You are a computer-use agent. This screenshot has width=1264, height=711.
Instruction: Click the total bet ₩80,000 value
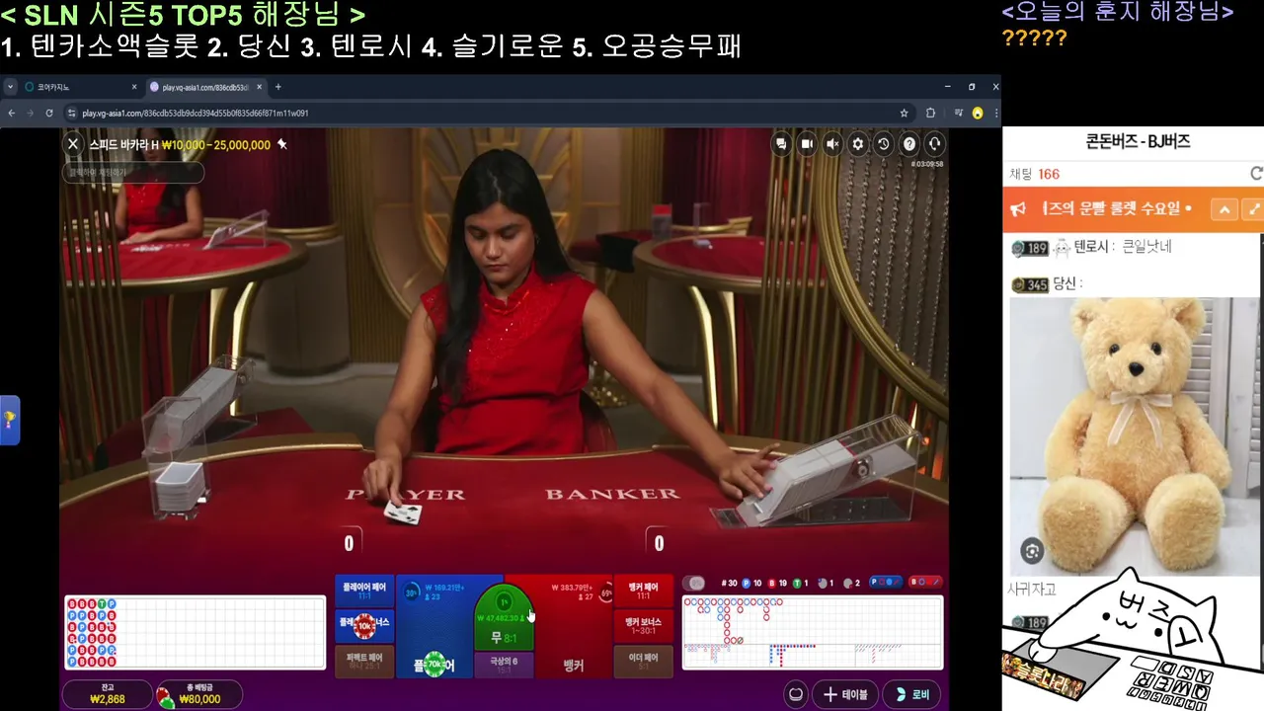(198, 699)
